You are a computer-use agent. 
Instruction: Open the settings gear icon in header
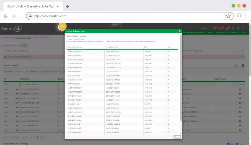(x=233, y=28)
